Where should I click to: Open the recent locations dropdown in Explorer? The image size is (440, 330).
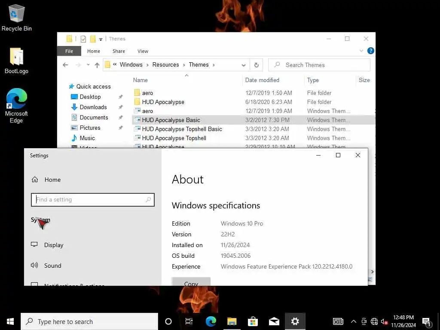coord(88,65)
